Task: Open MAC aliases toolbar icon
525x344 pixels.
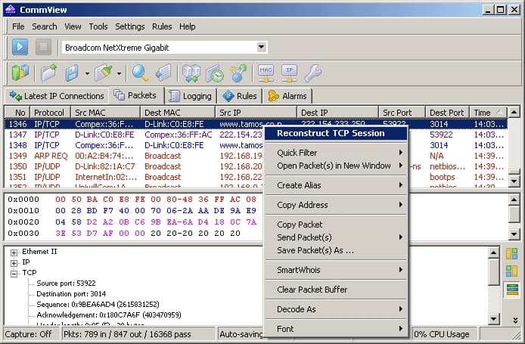Action: tap(266, 73)
